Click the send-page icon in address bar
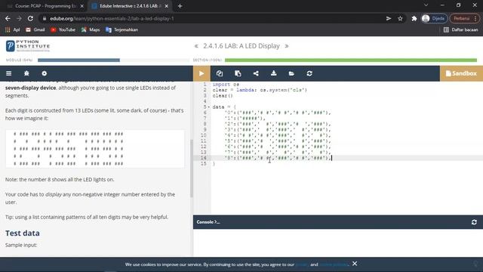This screenshot has width=483, height=272. tap(389, 18)
